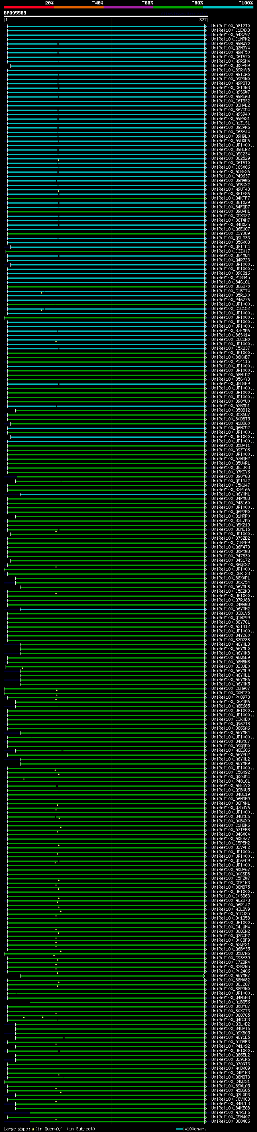Screen dimensions: 257x1132
Task: Open hit UniRef100_Q5UAR1
Action: [230, 463]
